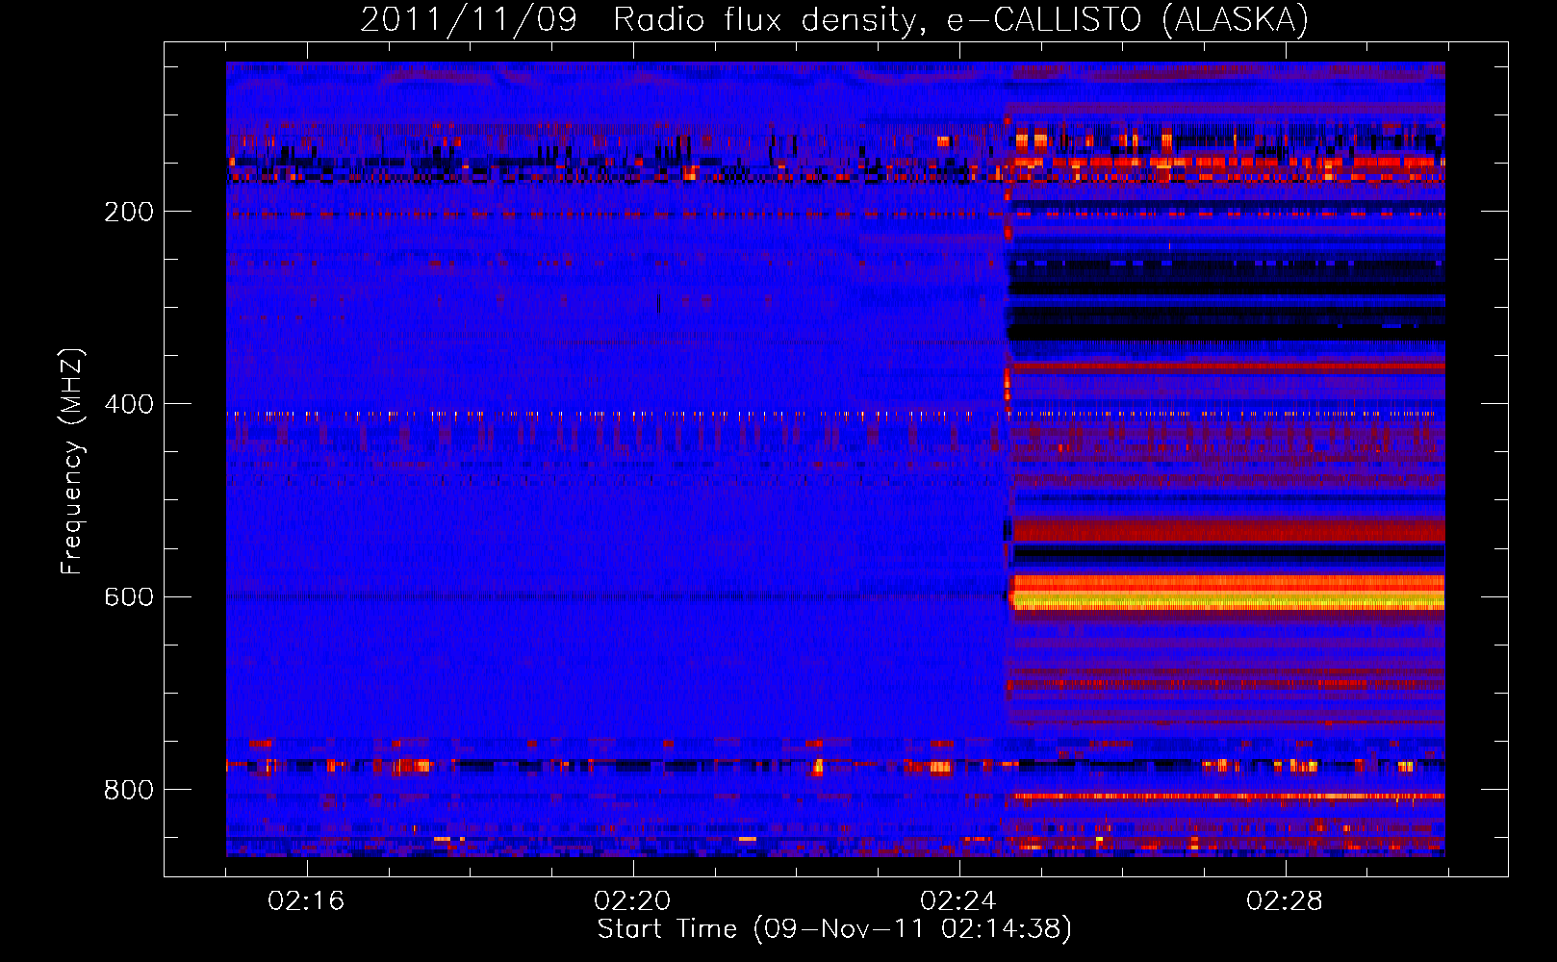This screenshot has height=962, width=1557.
Task: Click the 02:24 time tick label
Action: point(958,900)
